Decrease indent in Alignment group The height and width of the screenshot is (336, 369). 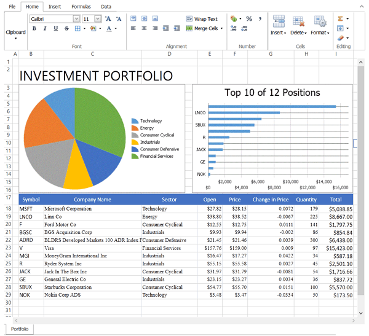click(x=166, y=28)
